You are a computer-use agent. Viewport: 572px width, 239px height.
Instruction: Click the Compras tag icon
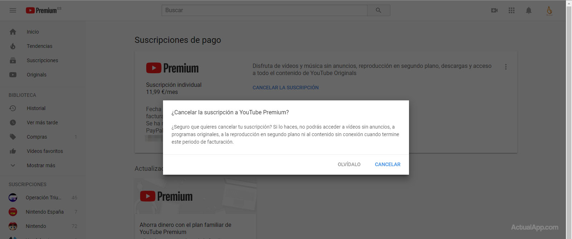[x=13, y=137]
